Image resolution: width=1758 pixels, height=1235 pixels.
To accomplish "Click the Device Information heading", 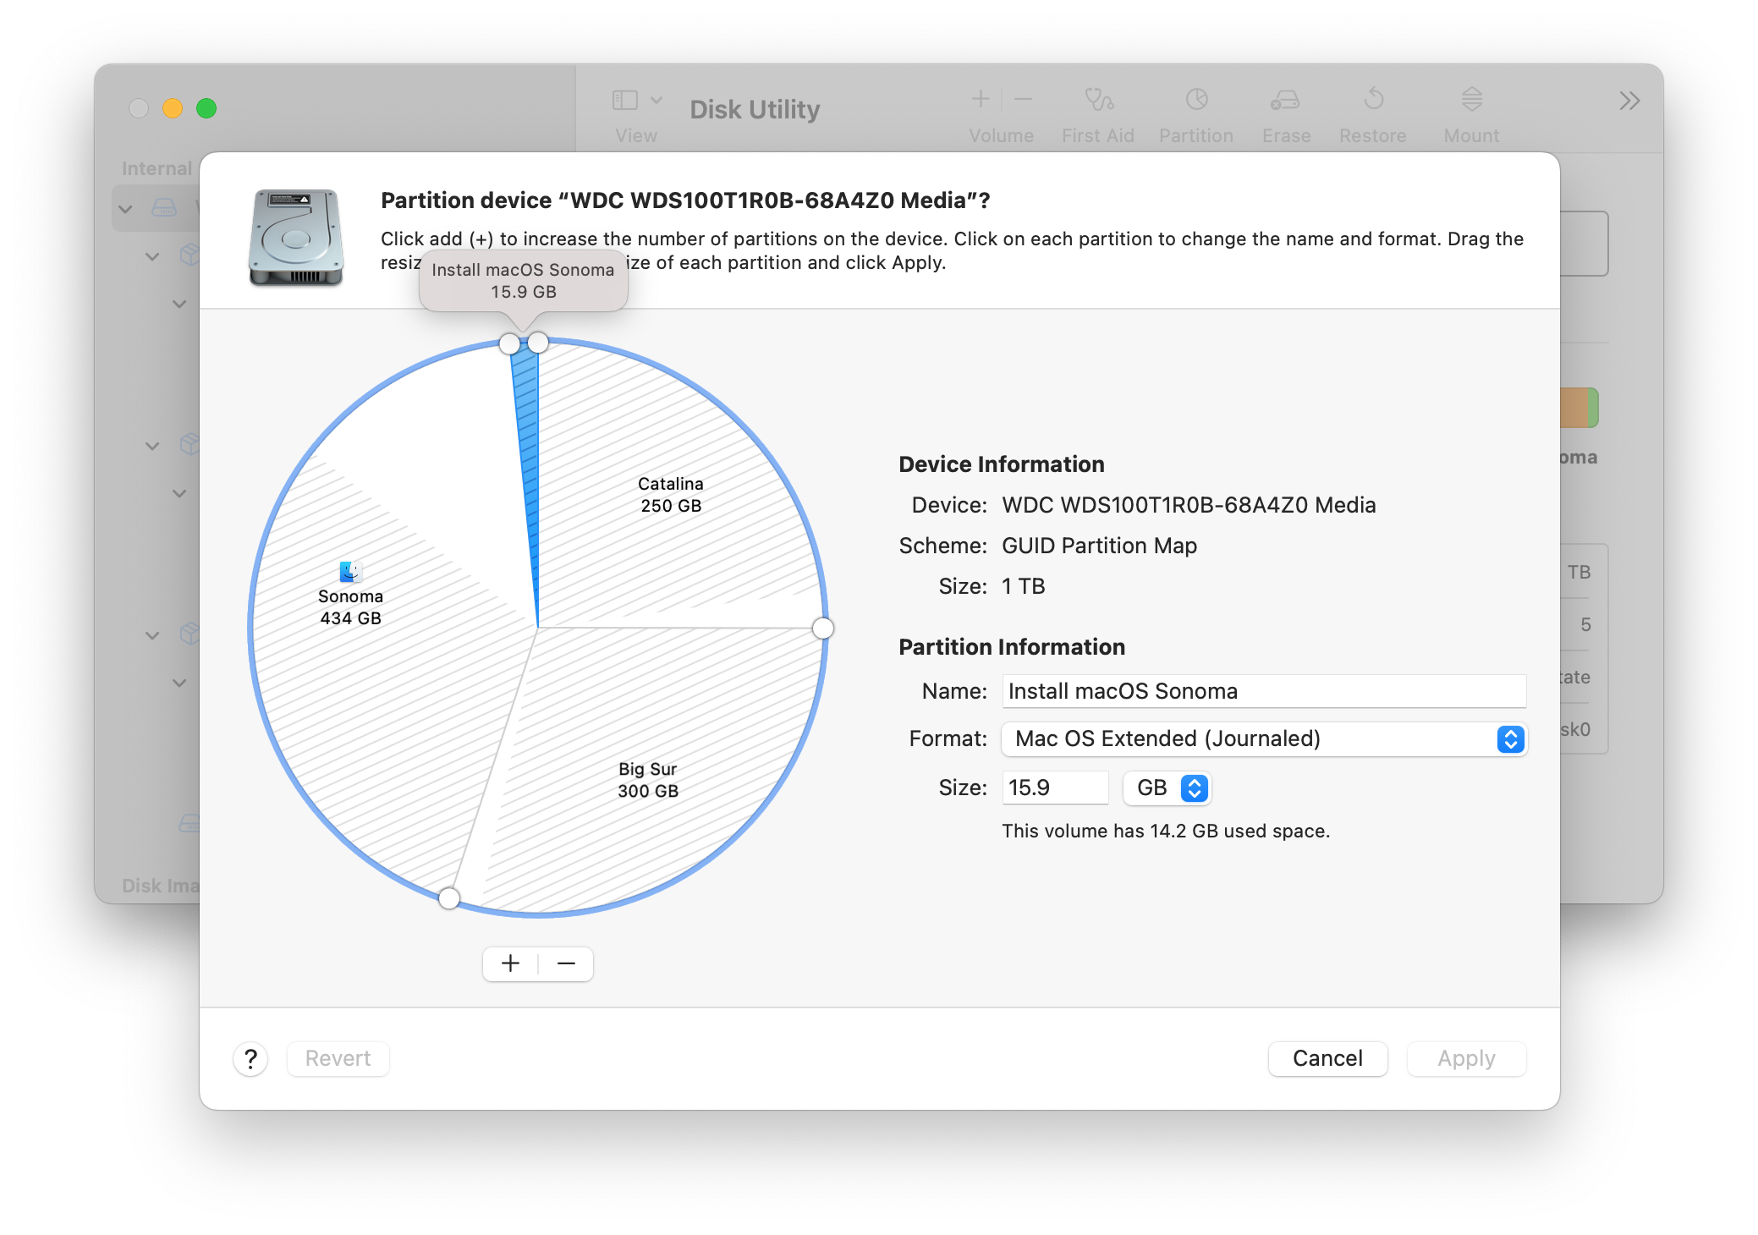I will (x=1002, y=464).
